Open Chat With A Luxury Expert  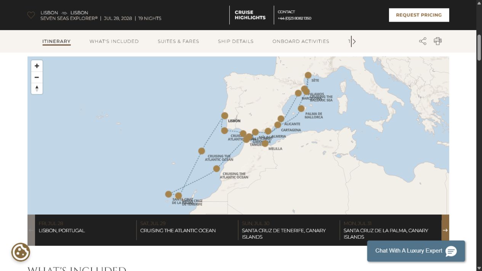416,251
